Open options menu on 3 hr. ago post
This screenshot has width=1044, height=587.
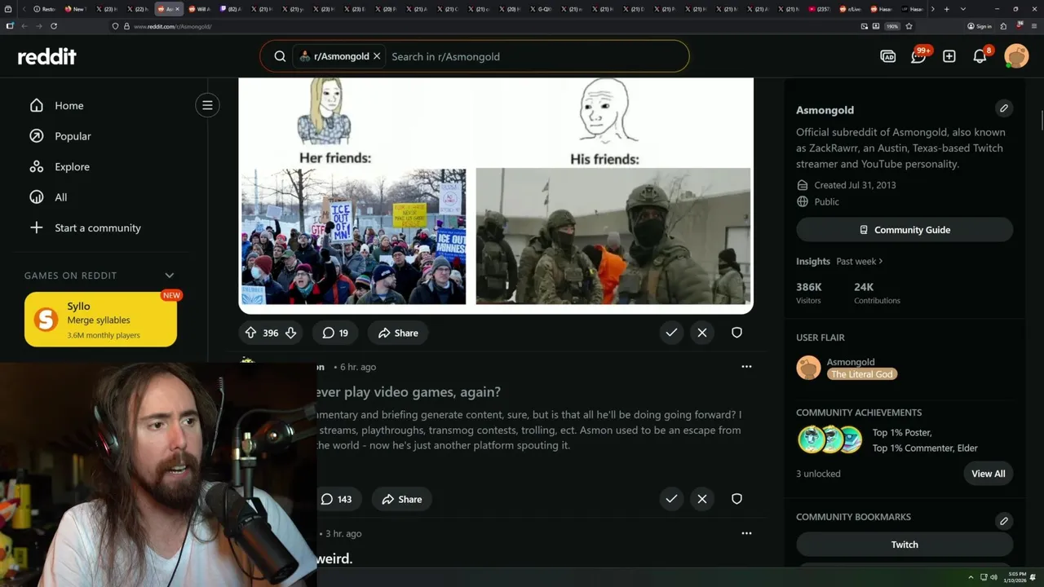point(746,533)
